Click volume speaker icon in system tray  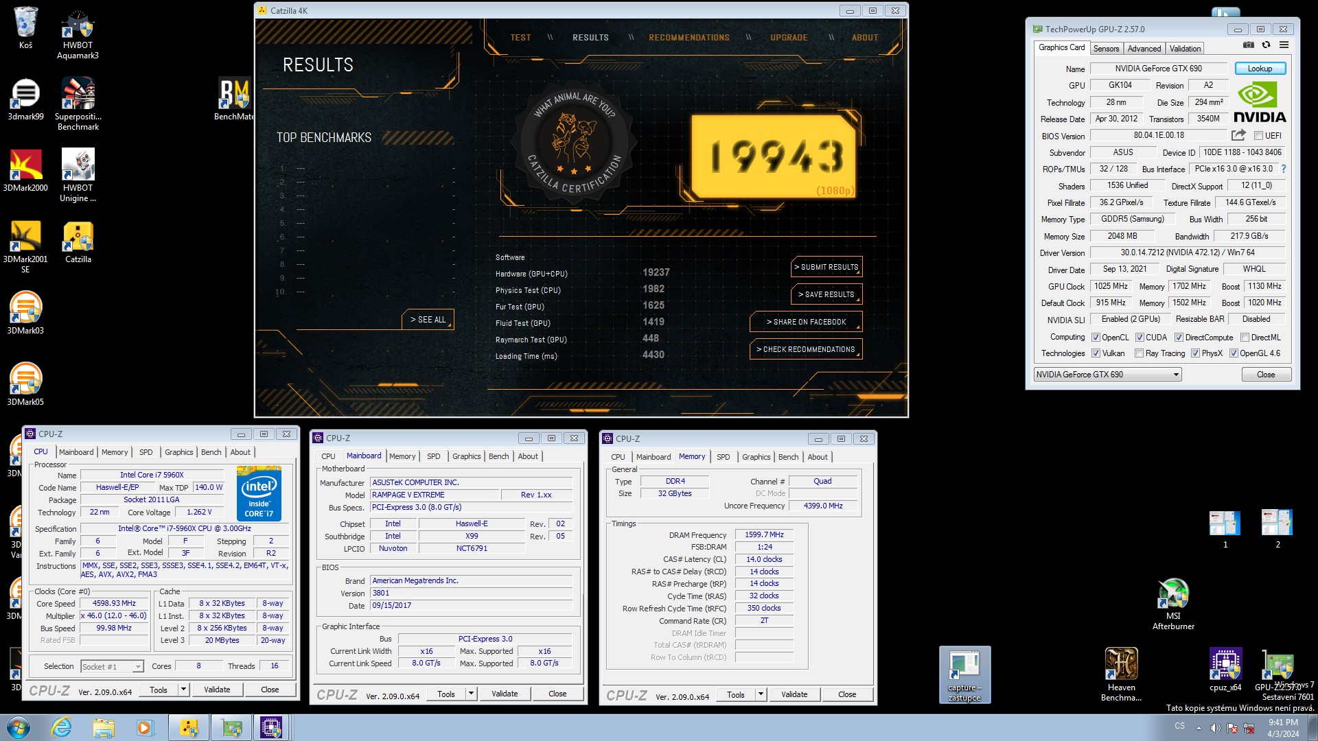coord(1215,728)
